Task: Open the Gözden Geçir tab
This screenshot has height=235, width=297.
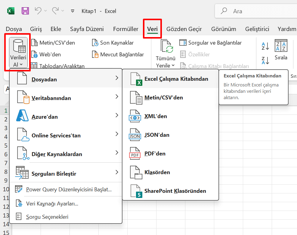Action: click(184, 29)
